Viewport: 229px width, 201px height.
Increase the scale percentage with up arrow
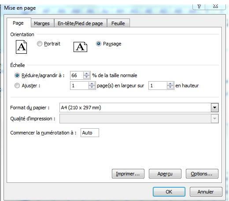(x=87, y=74)
